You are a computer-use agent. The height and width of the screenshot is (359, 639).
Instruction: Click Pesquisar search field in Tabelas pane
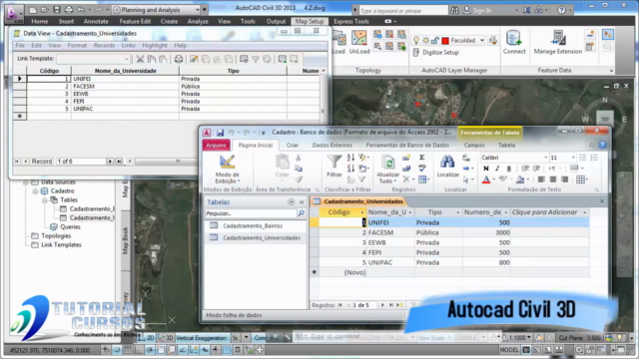251,213
